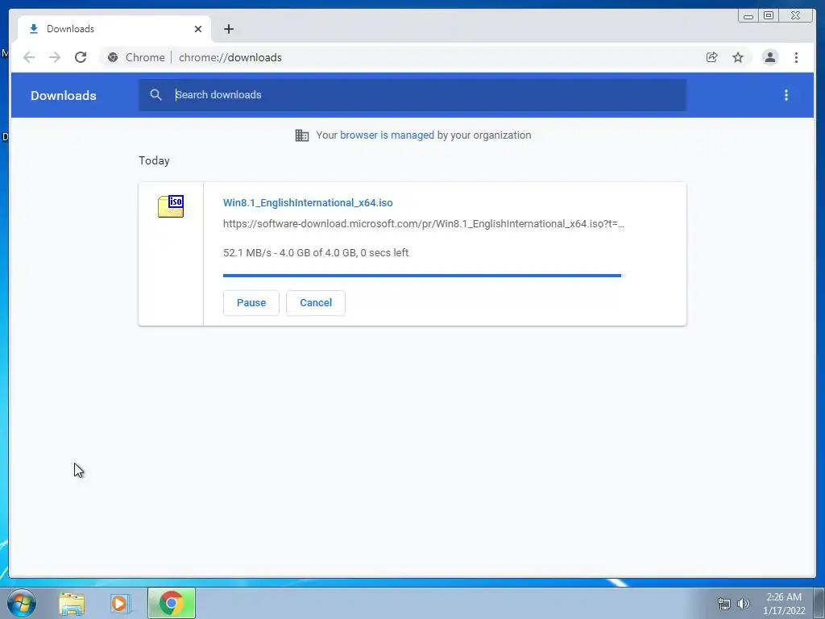Bookmark this page with the star icon
Screen dimensions: 825x619
738,57
